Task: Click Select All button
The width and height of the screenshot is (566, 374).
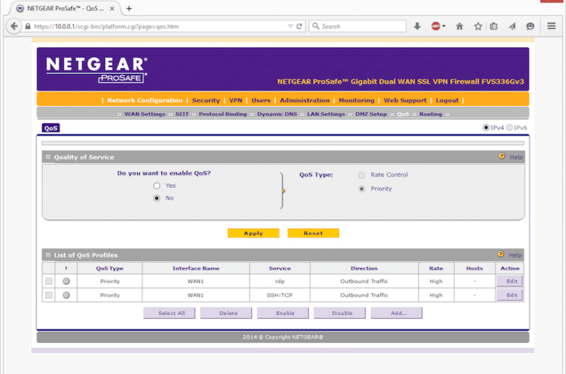Action: [x=169, y=313]
